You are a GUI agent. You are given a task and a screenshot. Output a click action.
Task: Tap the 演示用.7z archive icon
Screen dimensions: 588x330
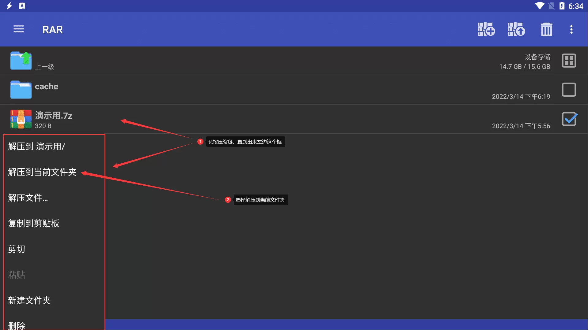[x=21, y=119]
